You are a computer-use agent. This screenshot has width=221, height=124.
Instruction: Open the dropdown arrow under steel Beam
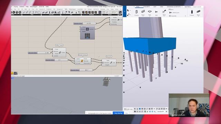(x=143, y=16)
